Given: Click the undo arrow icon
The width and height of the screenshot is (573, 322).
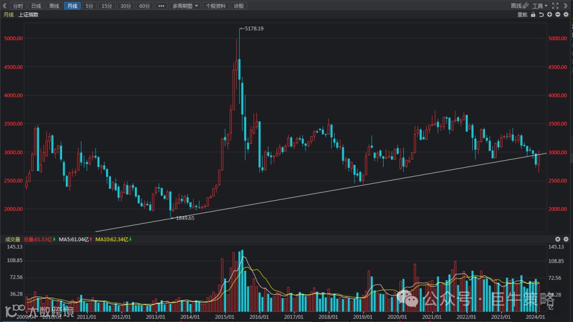Looking at the screenshot, I should coord(541,15).
